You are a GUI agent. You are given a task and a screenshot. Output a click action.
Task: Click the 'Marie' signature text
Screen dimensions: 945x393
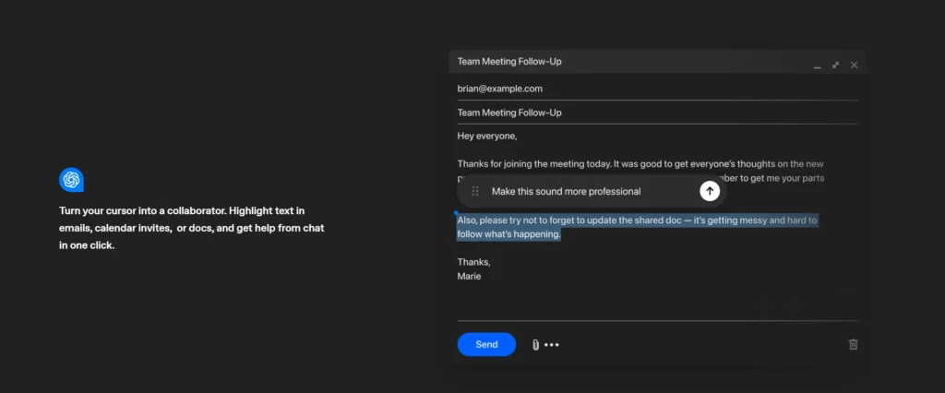pyautogui.click(x=469, y=277)
